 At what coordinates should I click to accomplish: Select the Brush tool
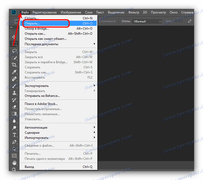pyautogui.click(x=14, y=86)
